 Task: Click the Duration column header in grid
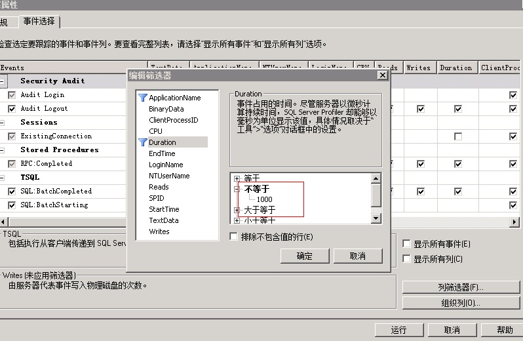click(457, 68)
